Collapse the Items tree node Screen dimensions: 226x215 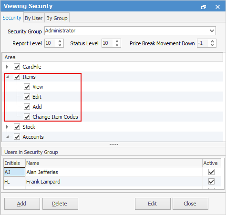[x=7, y=77]
